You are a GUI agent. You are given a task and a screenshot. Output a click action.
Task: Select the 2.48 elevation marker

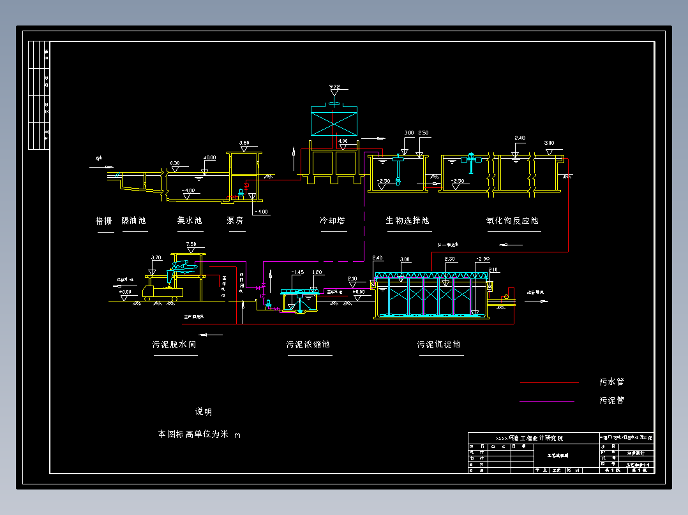tap(520, 138)
